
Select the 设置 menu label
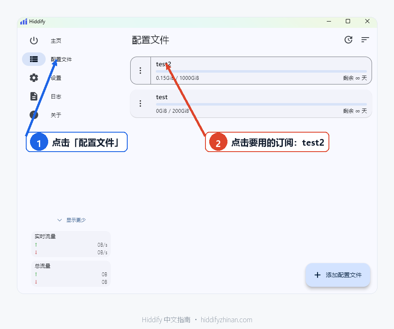[x=56, y=78]
